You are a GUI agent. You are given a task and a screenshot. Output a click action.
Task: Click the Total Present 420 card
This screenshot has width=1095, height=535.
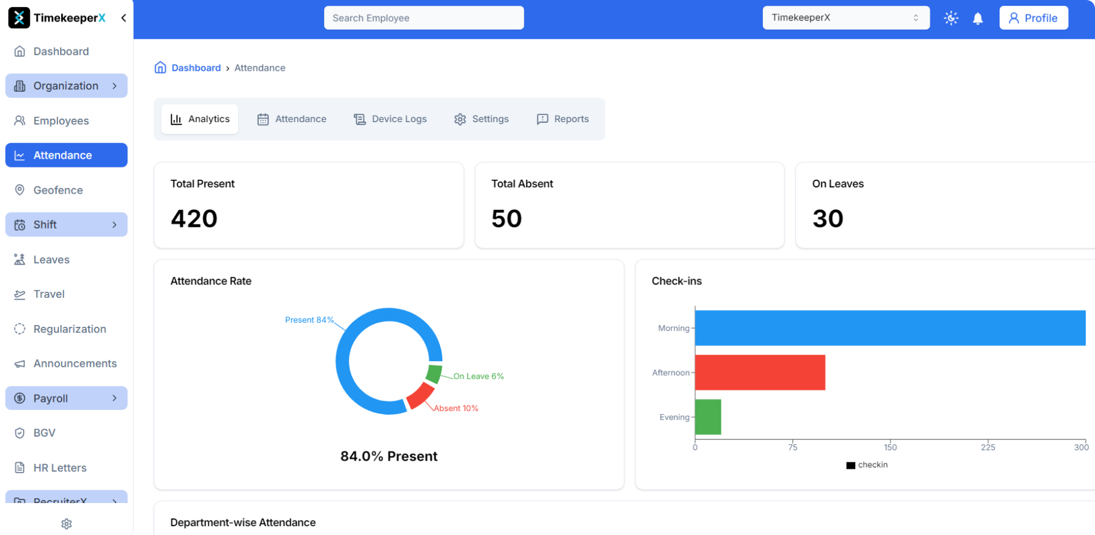309,205
